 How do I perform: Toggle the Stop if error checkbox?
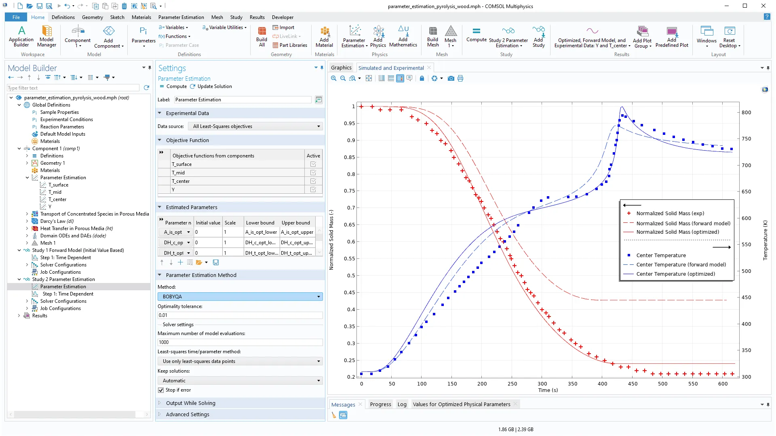161,390
